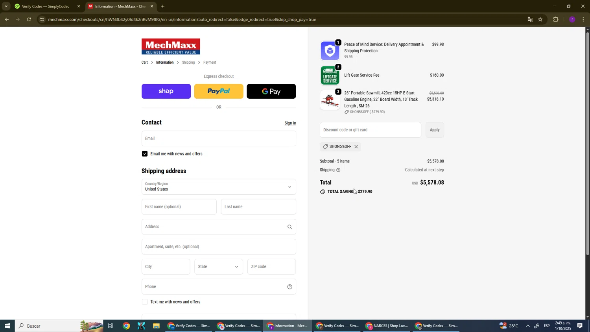This screenshot has height=332, width=590.
Task: Focus the Last name field
Action: coord(258,207)
